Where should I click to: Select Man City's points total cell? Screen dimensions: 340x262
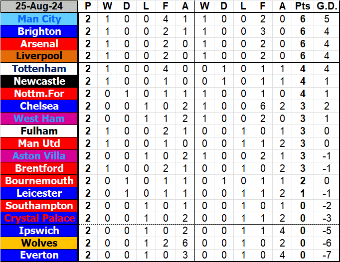pos(302,19)
